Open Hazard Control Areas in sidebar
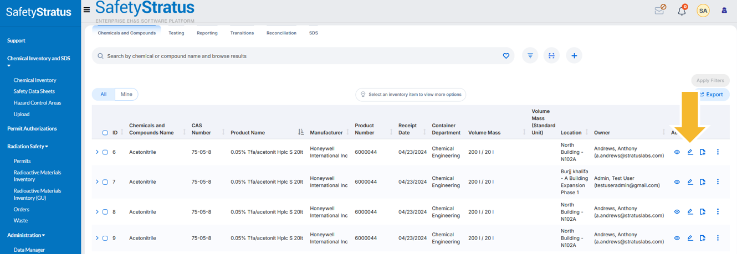737x254 pixels. click(37, 103)
